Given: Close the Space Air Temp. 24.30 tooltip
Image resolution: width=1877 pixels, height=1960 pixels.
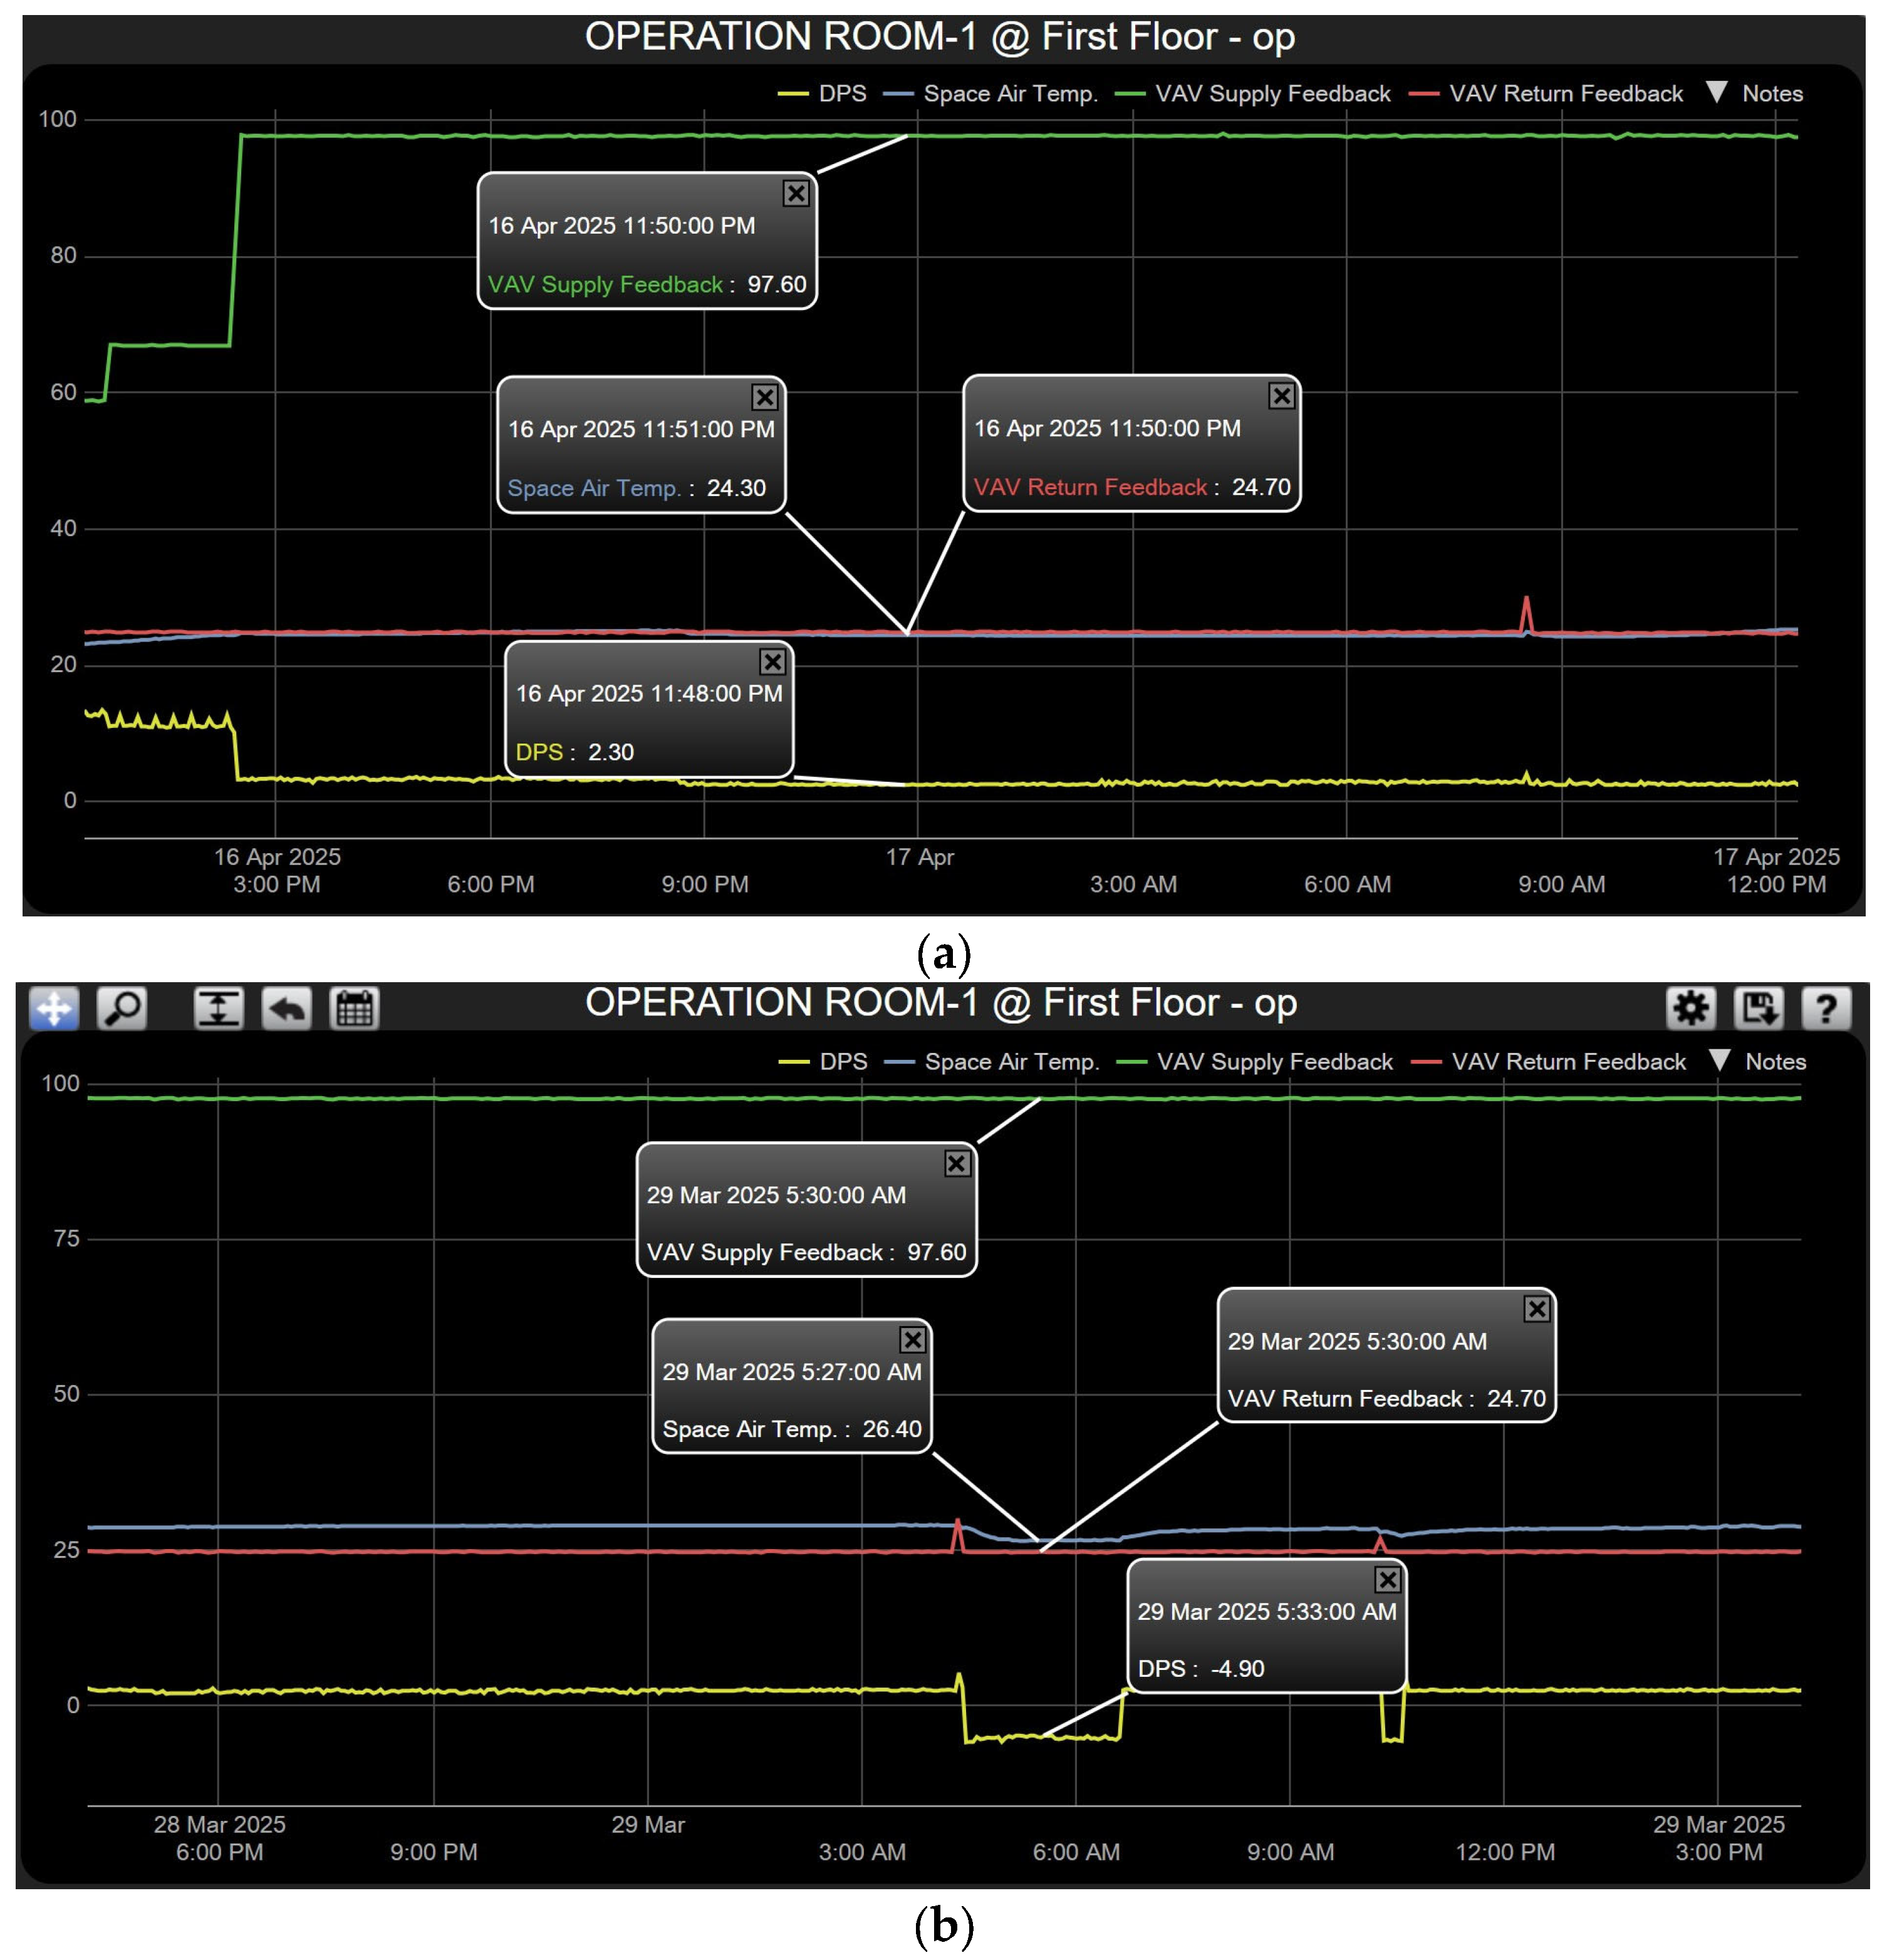Looking at the screenshot, I should tap(764, 397).
